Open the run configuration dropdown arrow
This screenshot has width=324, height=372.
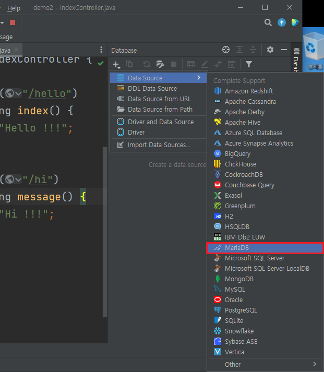tap(3, 23)
